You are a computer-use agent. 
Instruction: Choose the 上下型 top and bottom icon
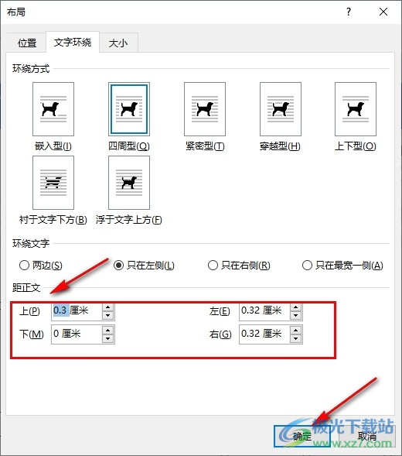click(x=356, y=109)
